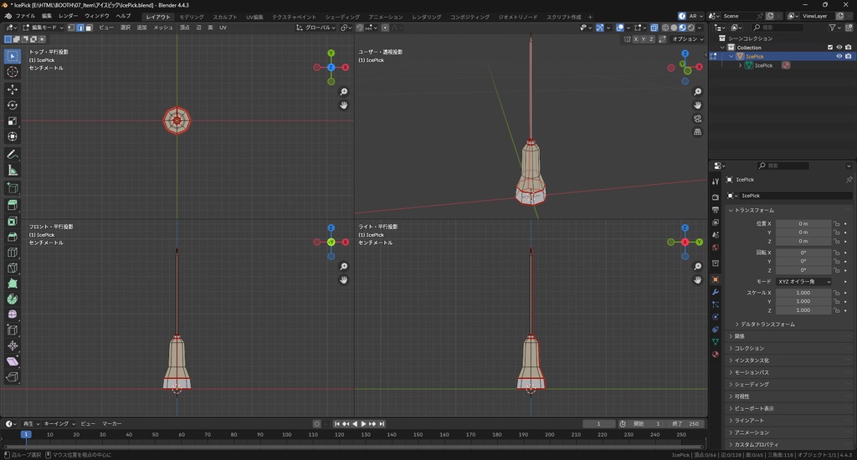The height and width of the screenshot is (460, 857).
Task: Switch to Shading (シェーディング) workspace tab
Action: click(x=342, y=17)
